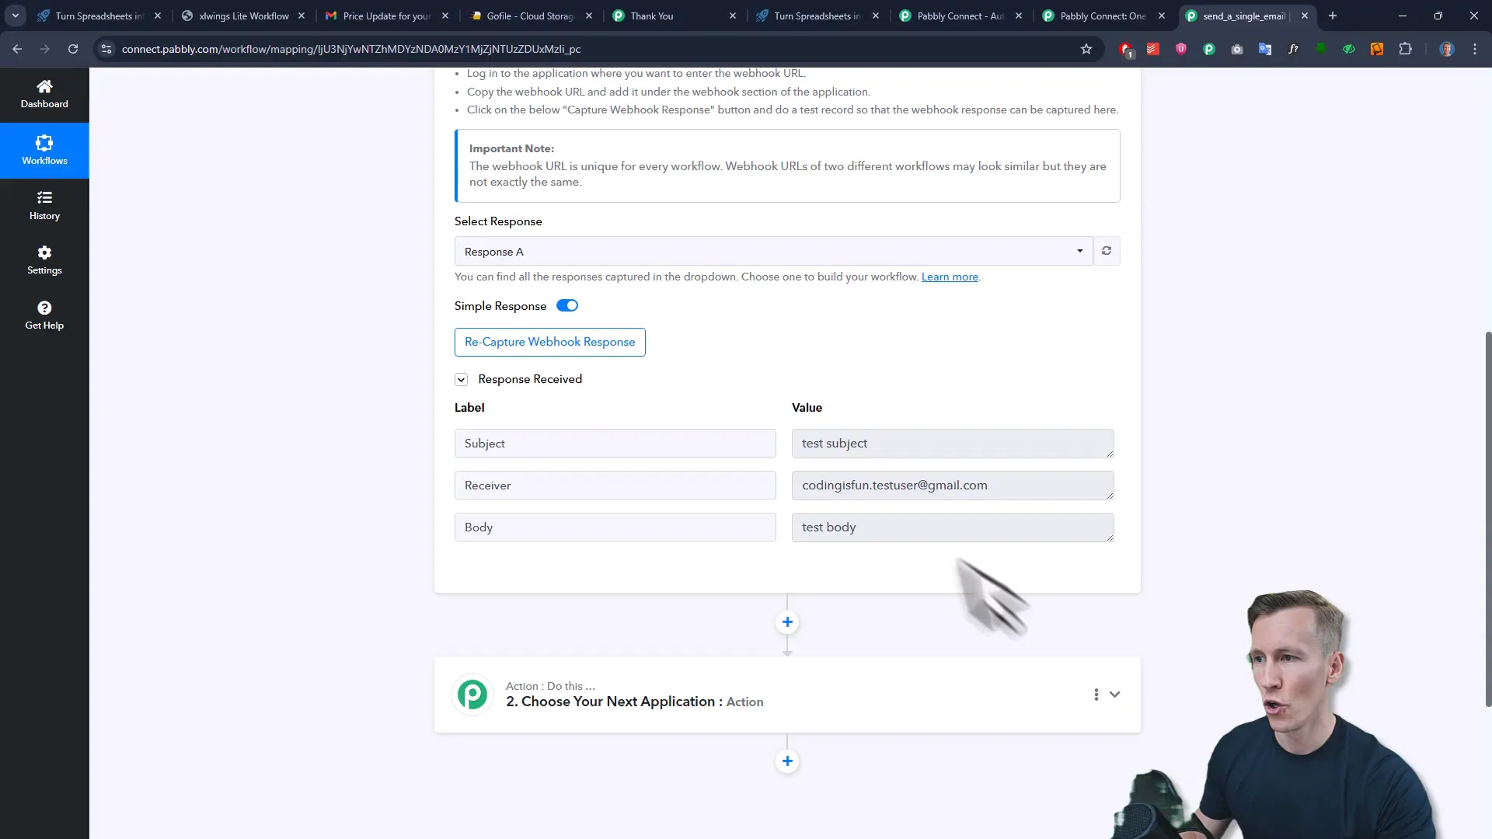This screenshot has height=839, width=1492.
Task: Click the Get Help sidebar icon
Action: pyautogui.click(x=44, y=314)
